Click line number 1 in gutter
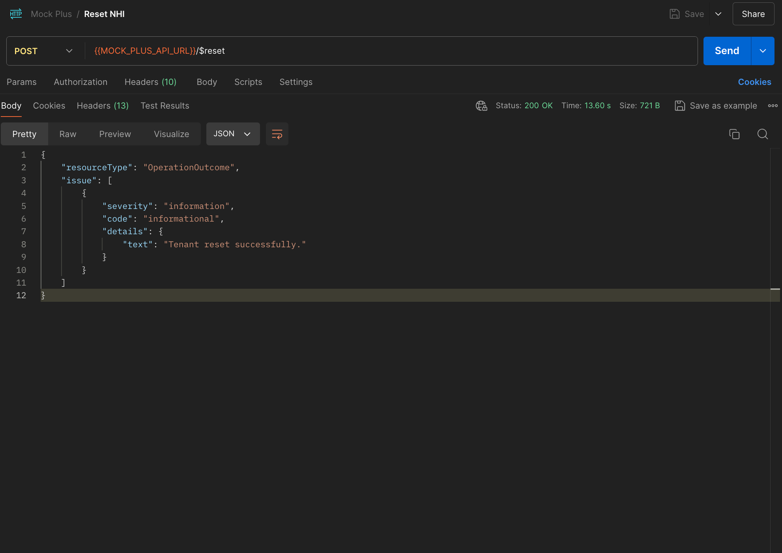The width and height of the screenshot is (782, 553). click(24, 155)
